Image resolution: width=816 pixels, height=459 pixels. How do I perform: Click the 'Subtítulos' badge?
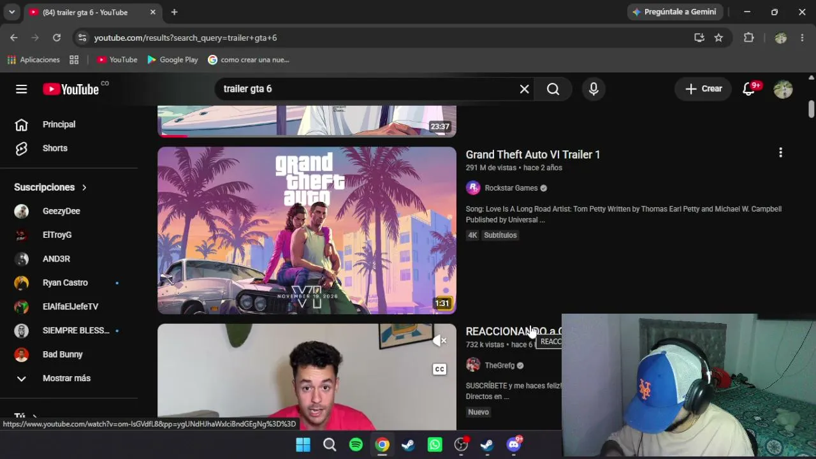point(500,235)
